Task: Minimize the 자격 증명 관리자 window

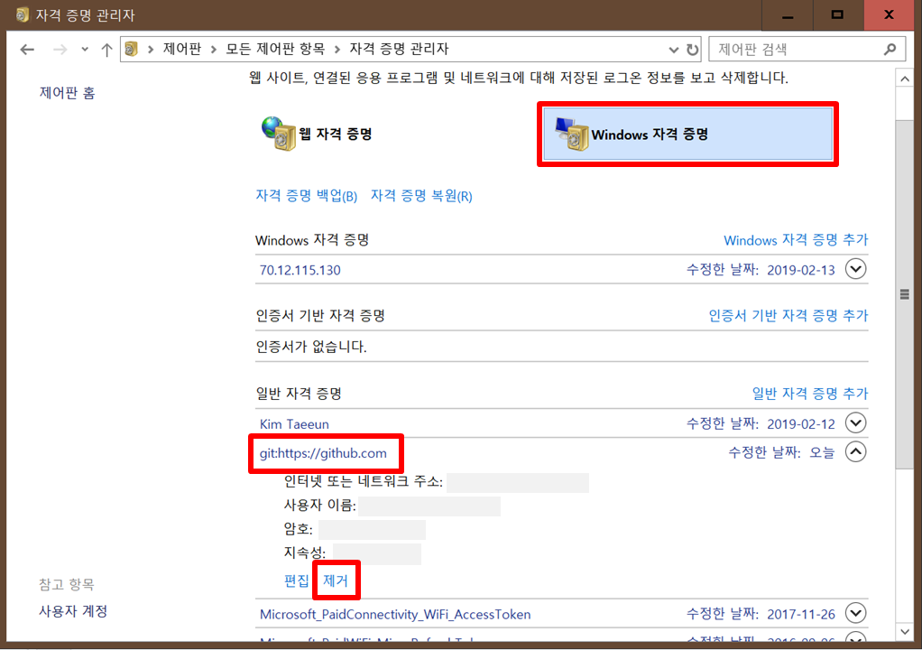Action: coord(788,14)
